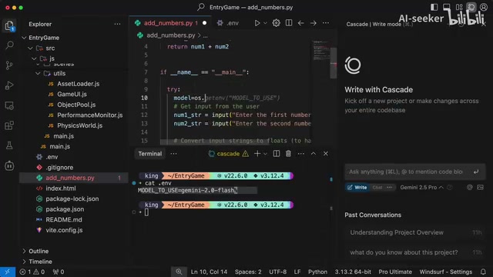Open the Search view in activity bar
The image size is (493, 277).
9,45
